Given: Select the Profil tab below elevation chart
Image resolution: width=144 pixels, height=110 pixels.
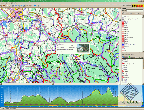Looking at the screenshot, I should (3, 109).
